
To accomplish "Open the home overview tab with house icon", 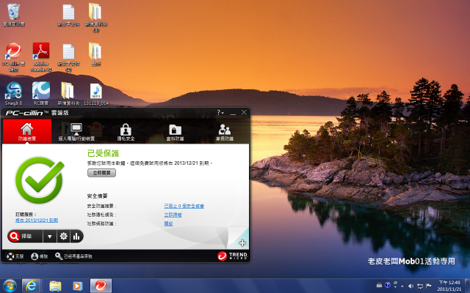I will [27, 131].
